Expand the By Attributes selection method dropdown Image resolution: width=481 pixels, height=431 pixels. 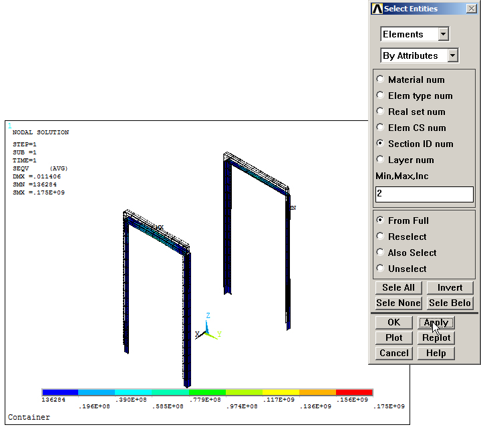[452, 55]
